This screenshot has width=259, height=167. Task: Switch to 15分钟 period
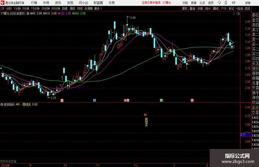click(x=35, y=9)
